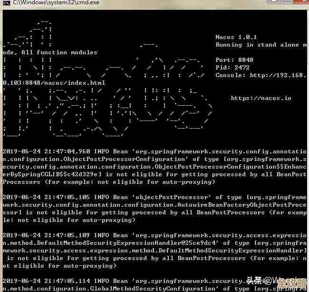
Task: Click 'objectPostProcessor' bean name in log
Action: click(x=173, y=197)
